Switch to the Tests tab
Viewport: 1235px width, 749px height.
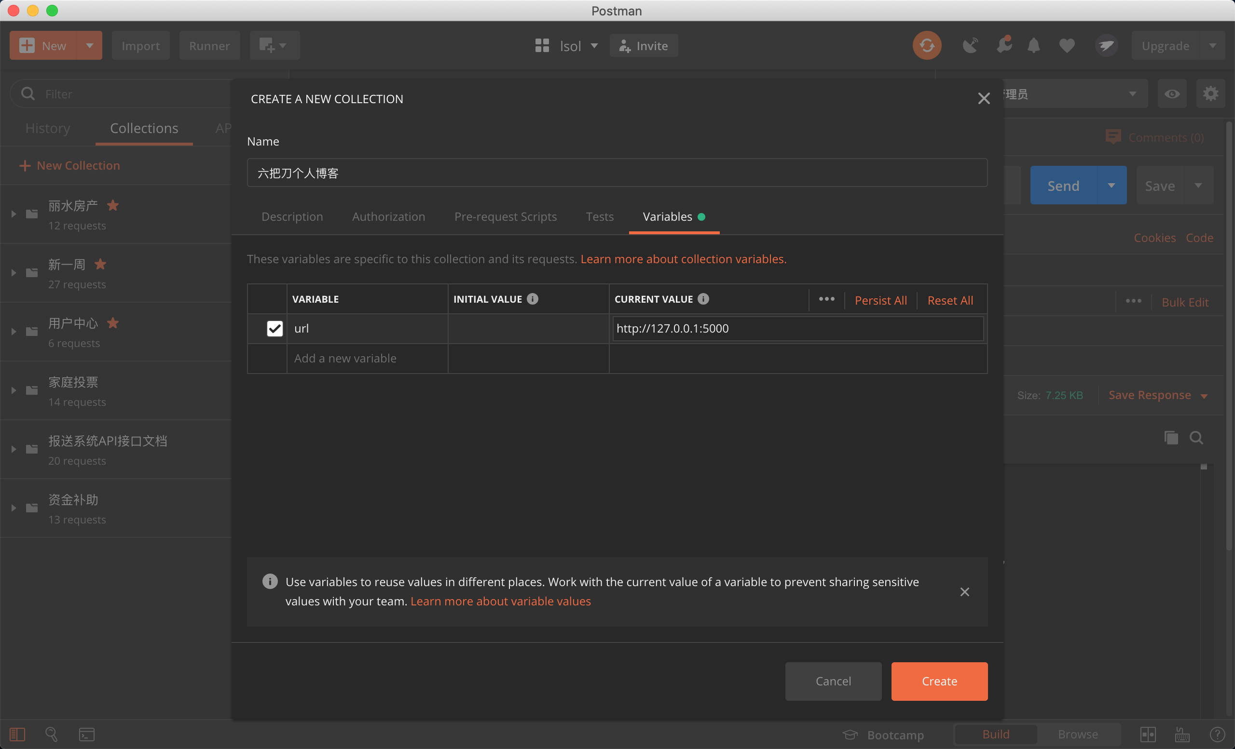pyautogui.click(x=600, y=216)
